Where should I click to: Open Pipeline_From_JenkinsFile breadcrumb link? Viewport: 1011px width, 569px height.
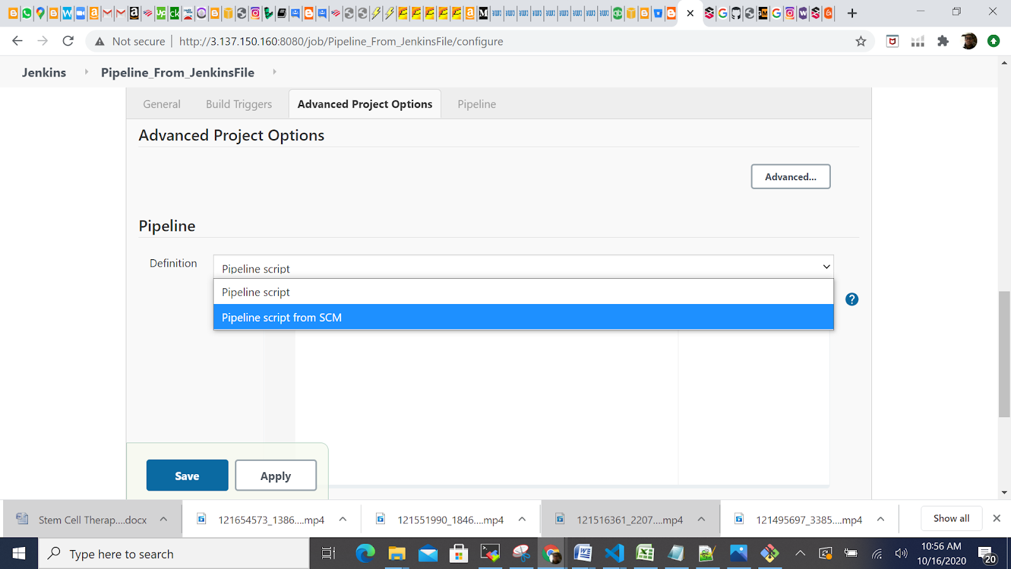178,72
